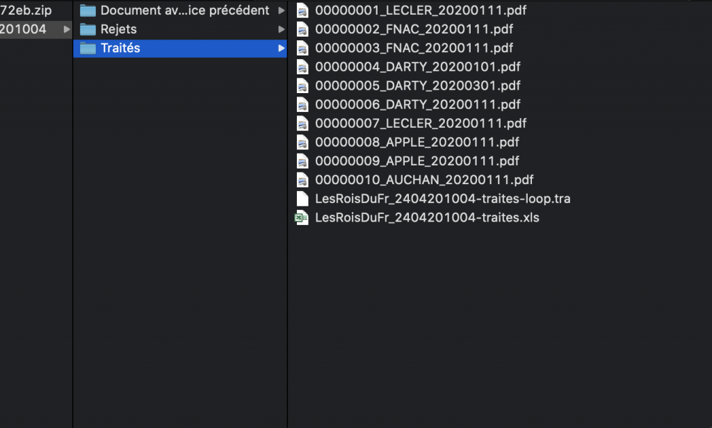Click PDF icon of 00000009_APPLE_20200111.pdf
The width and height of the screenshot is (712, 428).
302,161
